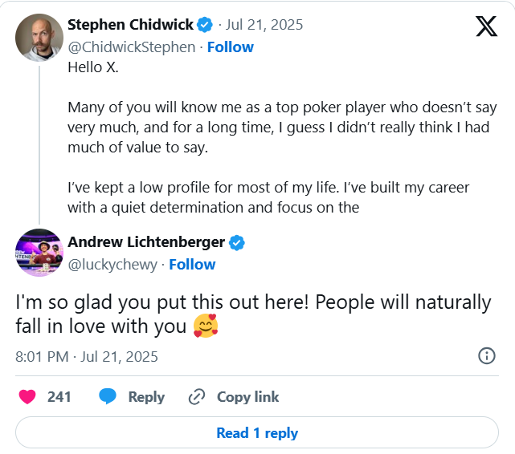The image size is (515, 454).
Task: Like the tweet with heart icon
Action: coord(27,396)
